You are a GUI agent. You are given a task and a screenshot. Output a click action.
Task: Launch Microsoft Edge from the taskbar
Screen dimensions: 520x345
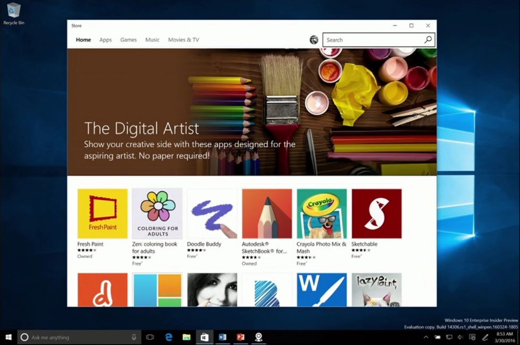pos(169,337)
